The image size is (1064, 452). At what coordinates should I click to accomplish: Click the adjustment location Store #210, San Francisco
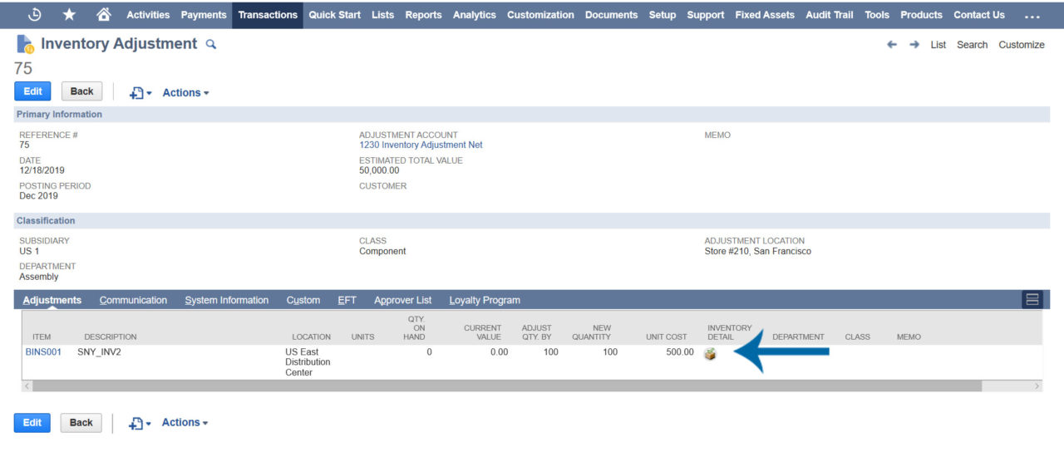point(758,251)
